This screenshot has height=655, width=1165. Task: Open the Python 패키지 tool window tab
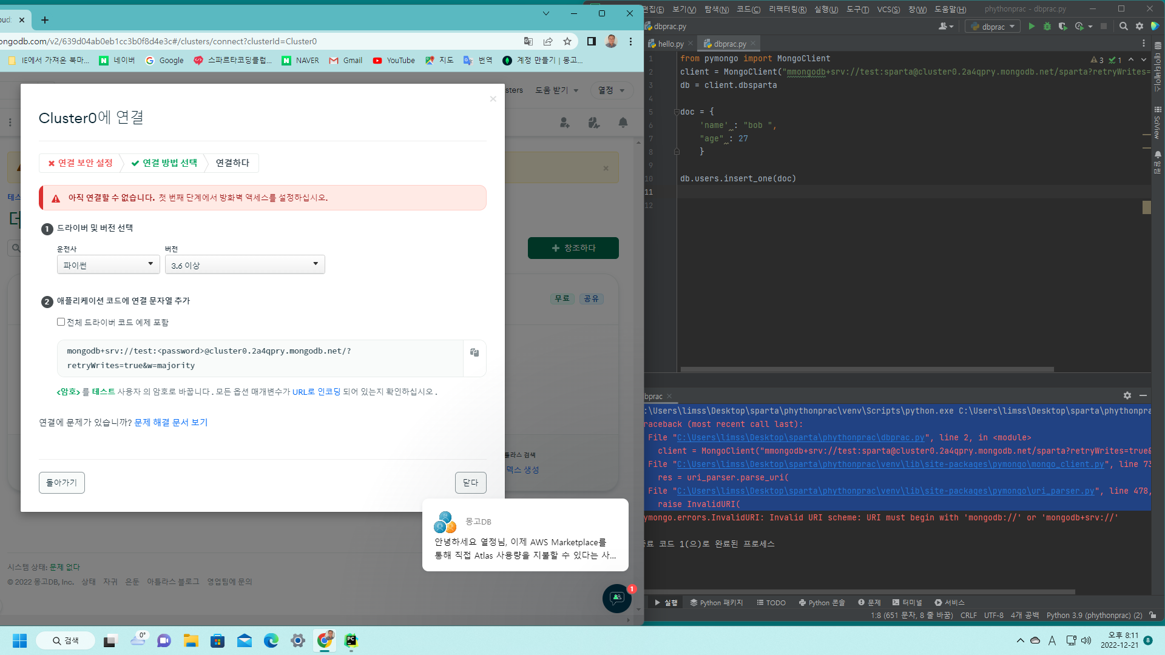click(x=716, y=602)
